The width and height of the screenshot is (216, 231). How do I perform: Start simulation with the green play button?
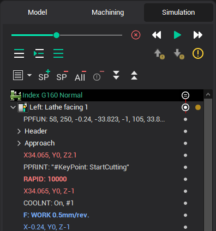pyautogui.click(x=177, y=35)
